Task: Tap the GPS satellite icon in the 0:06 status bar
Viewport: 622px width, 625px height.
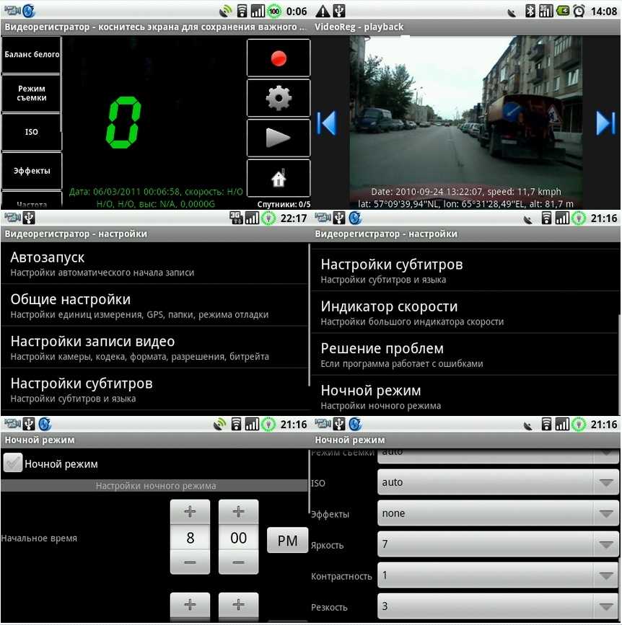Action: pos(225,11)
